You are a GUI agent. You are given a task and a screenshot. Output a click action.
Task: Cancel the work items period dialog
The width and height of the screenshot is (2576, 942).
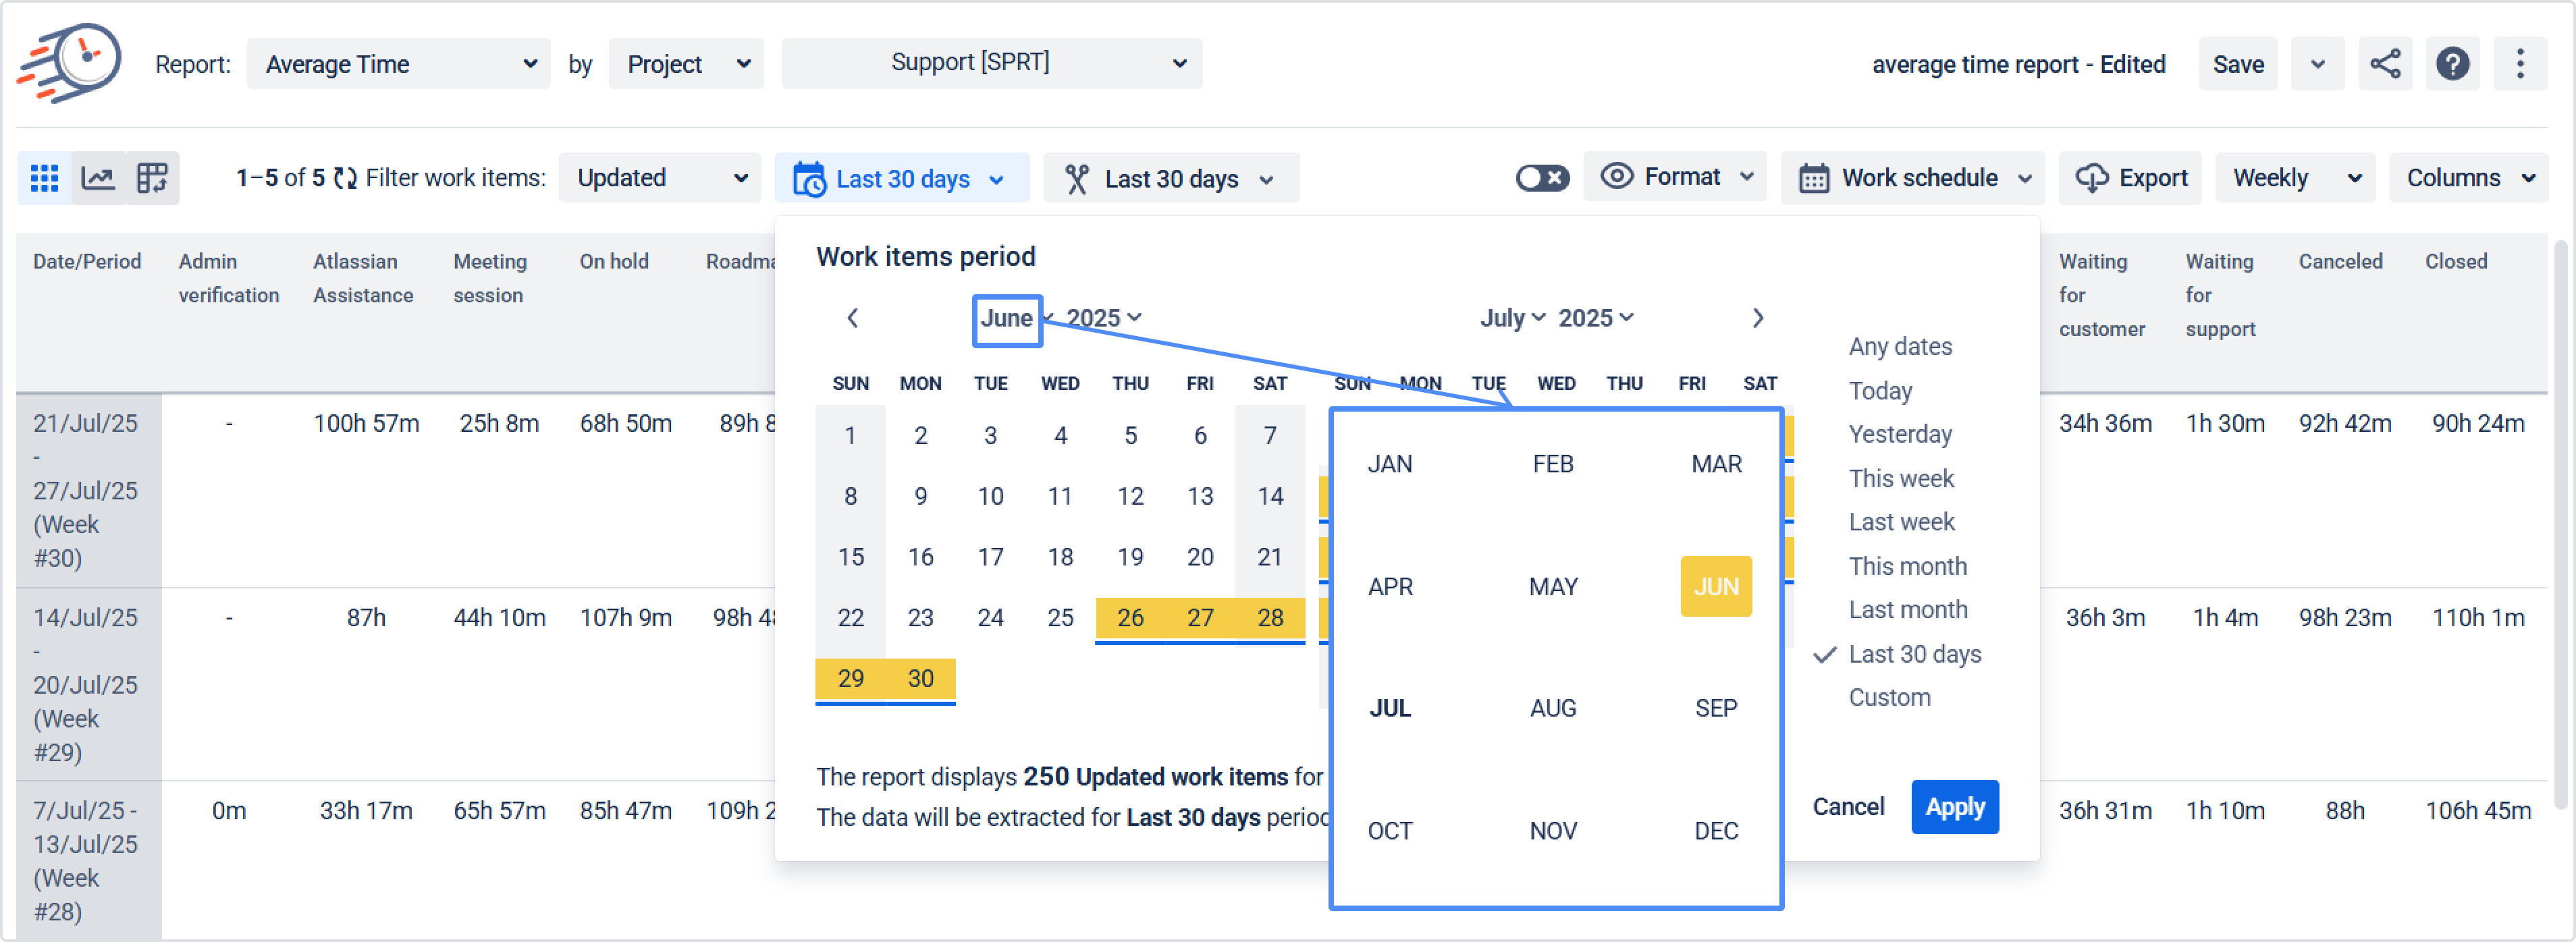(x=1847, y=807)
